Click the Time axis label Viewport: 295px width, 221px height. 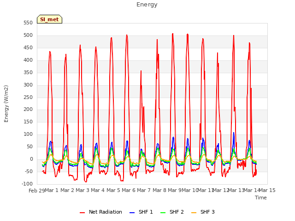tap(261, 198)
